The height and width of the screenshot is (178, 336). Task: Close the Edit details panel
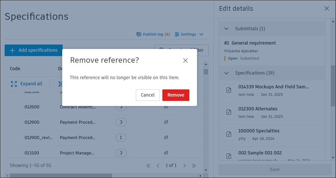coord(327,9)
